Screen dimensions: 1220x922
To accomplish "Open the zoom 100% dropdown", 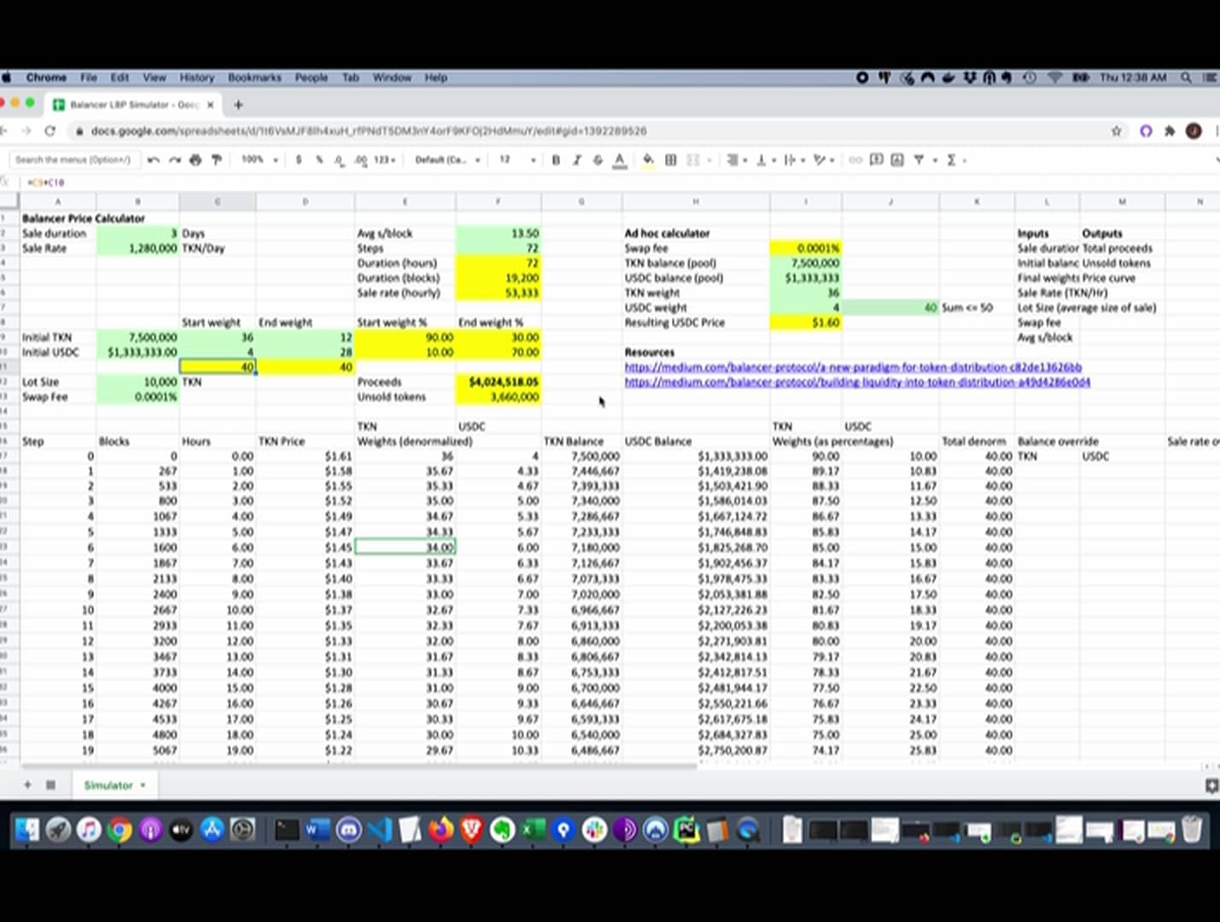I will [x=260, y=160].
